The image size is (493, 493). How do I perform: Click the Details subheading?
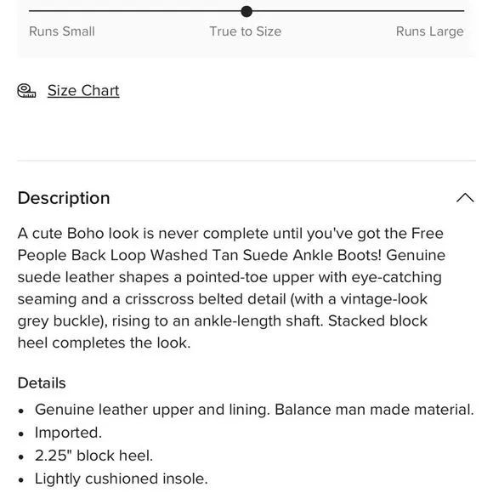click(x=42, y=383)
